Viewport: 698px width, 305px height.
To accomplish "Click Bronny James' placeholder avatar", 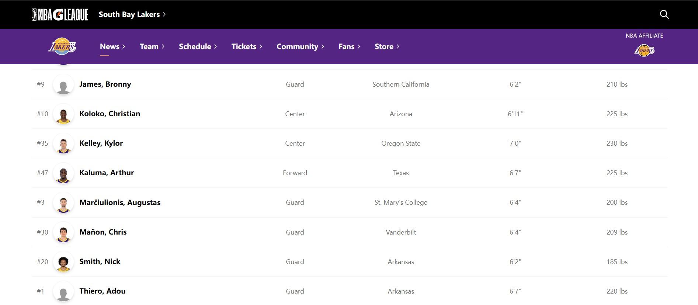I will pyautogui.click(x=63, y=84).
